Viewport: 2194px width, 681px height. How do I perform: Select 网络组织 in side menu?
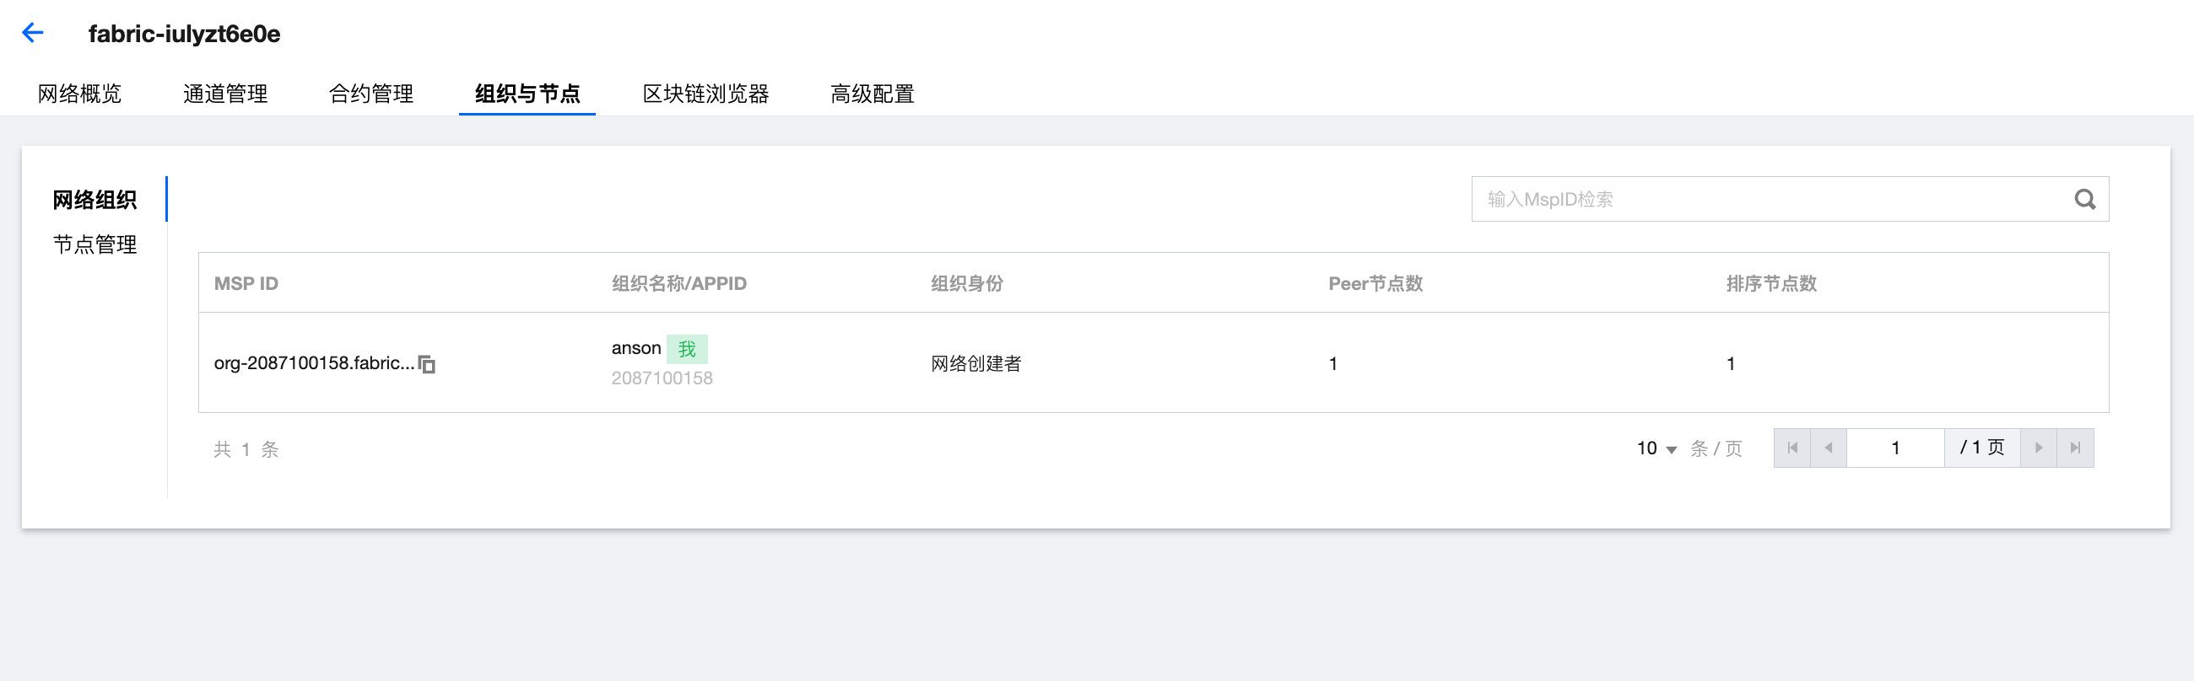pyautogui.click(x=95, y=200)
